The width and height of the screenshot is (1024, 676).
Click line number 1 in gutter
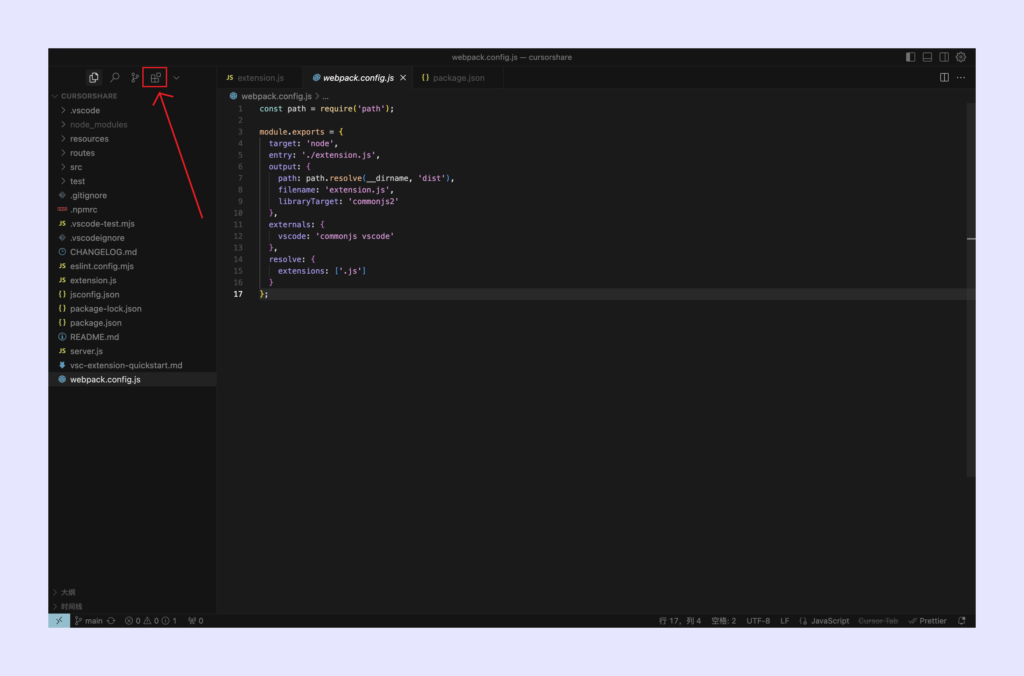click(x=241, y=109)
